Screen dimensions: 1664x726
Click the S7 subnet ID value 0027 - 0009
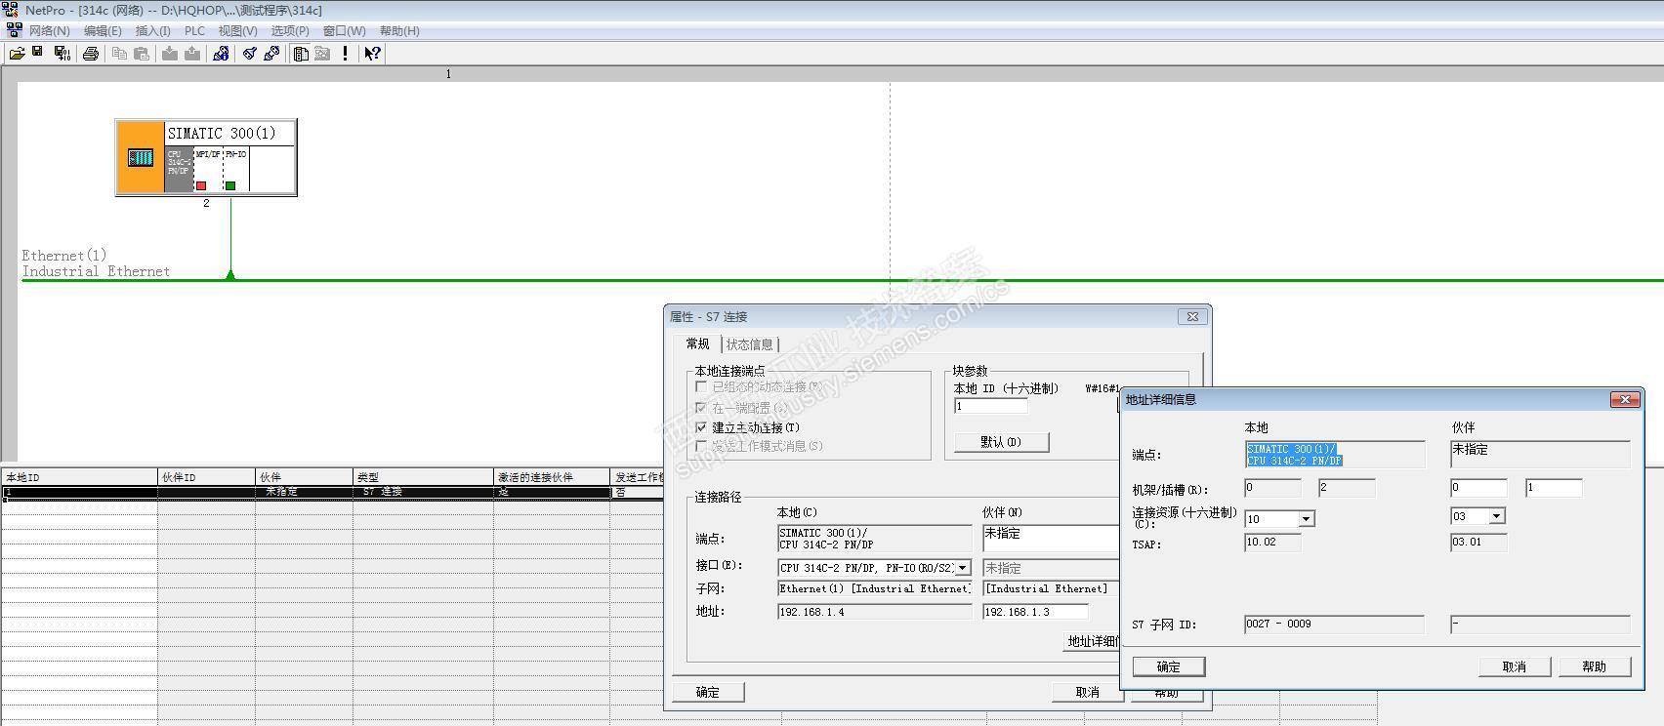pos(1334,625)
